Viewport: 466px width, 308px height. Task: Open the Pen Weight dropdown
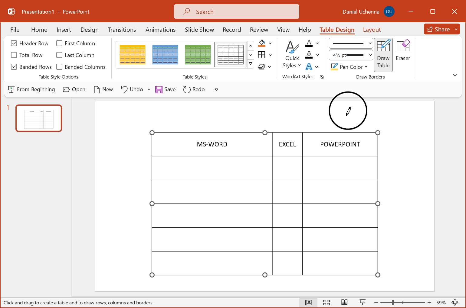351,55
